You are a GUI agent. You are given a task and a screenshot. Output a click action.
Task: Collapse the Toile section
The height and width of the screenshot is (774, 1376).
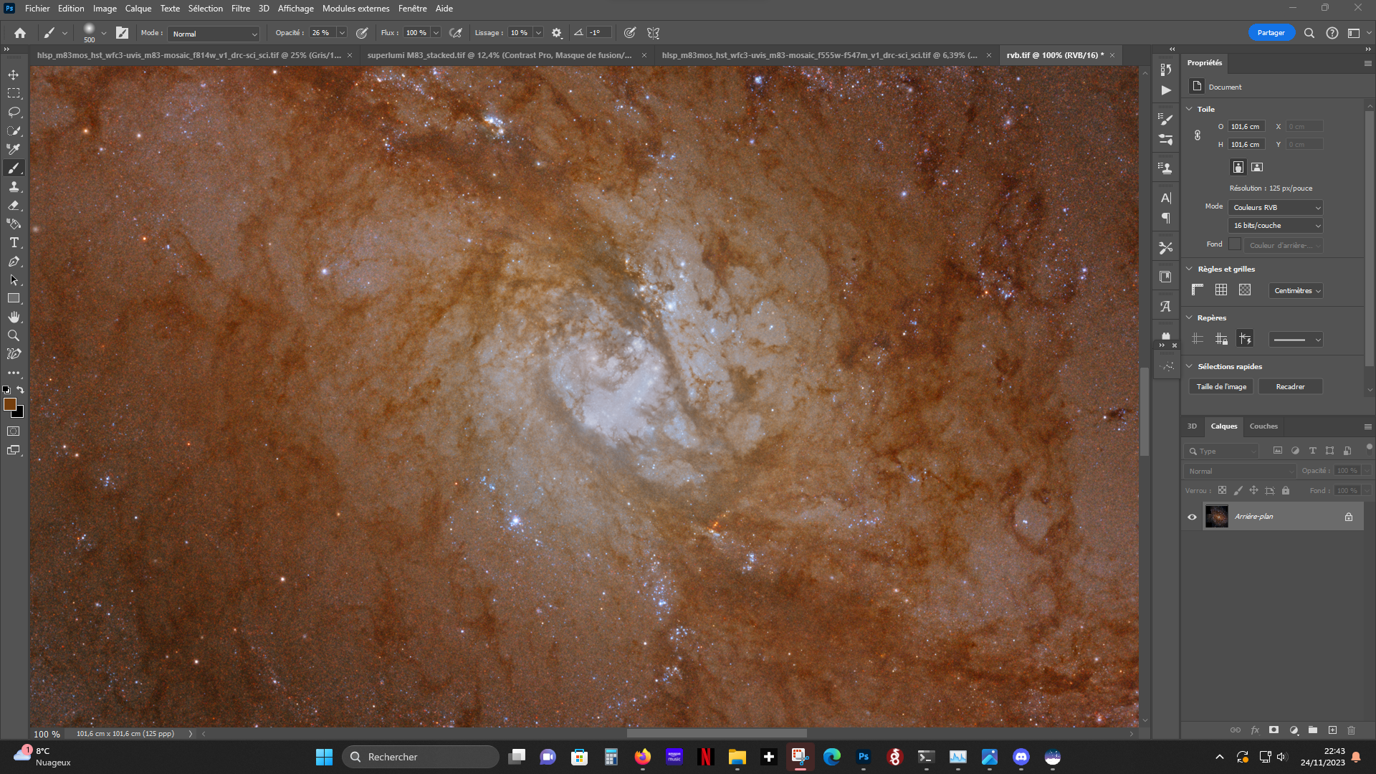click(x=1189, y=109)
